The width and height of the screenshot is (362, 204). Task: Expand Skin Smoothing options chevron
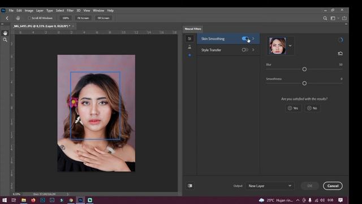(253, 39)
